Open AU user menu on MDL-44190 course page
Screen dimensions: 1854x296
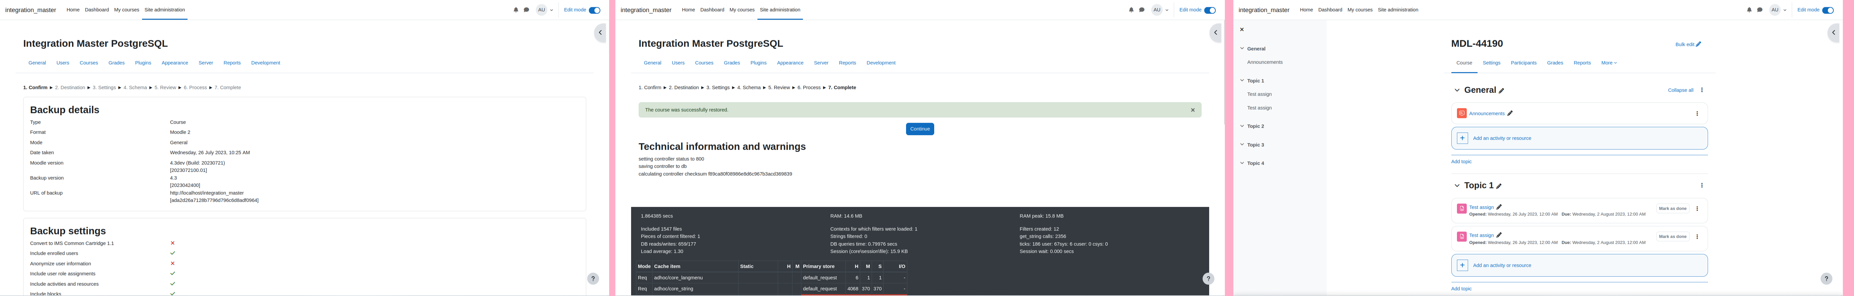[1778, 10]
